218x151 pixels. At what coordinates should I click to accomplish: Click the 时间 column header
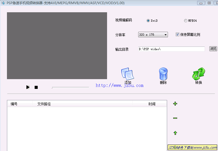pyautogui.click(x=150, y=104)
